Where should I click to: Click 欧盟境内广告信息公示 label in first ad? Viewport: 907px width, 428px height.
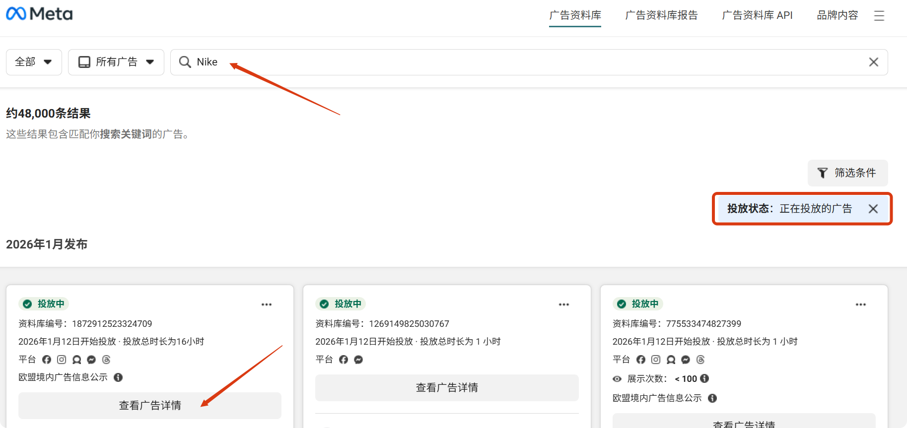[63, 377]
